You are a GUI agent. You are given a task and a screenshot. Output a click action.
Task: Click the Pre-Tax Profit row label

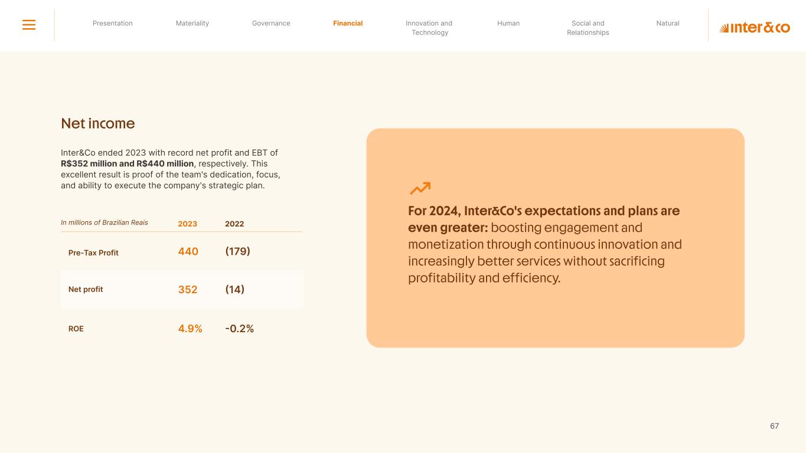(93, 253)
